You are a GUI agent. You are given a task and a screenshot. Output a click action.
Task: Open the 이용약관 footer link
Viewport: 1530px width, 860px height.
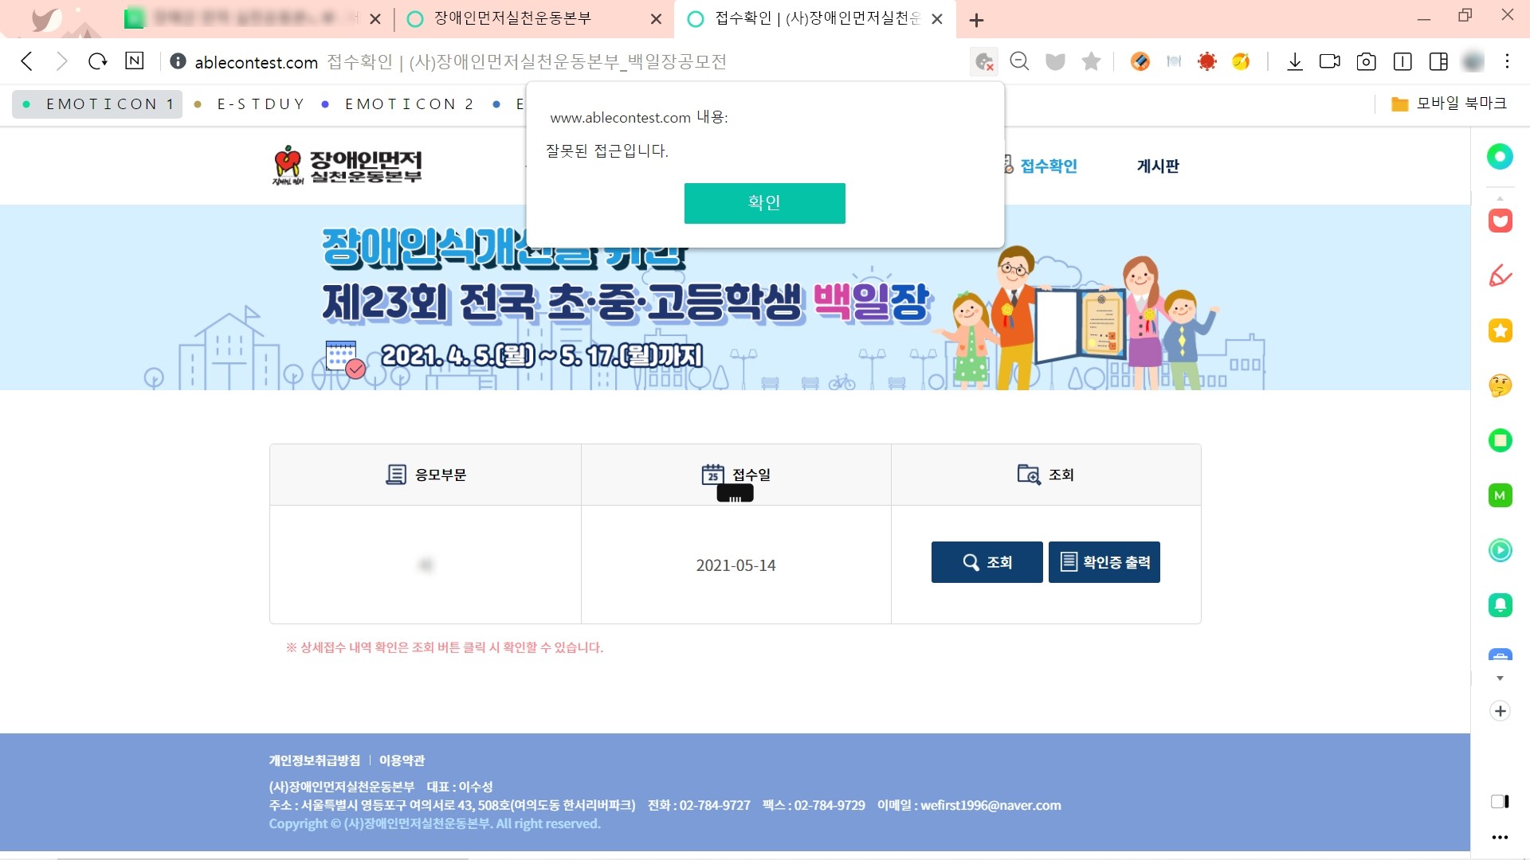(402, 760)
